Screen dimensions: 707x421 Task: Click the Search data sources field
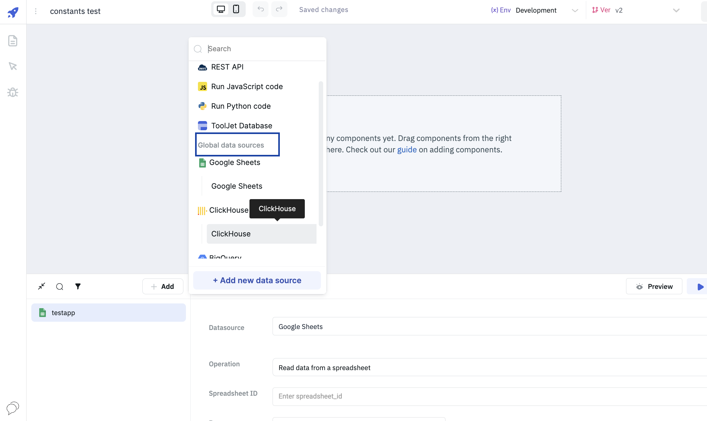(x=257, y=49)
